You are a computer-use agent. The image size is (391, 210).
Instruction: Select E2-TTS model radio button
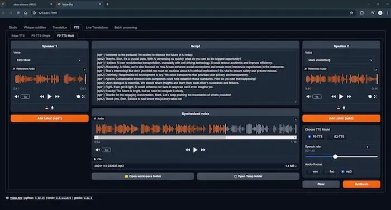[331, 137]
